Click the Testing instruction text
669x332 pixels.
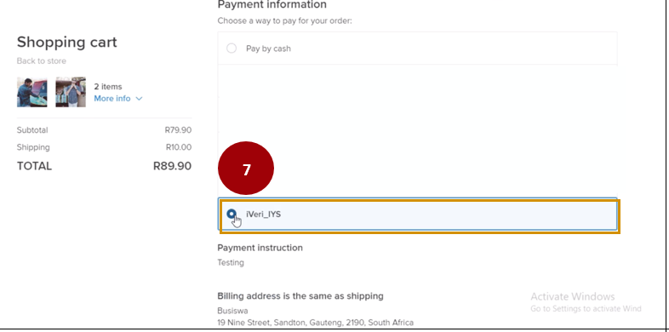point(231,263)
